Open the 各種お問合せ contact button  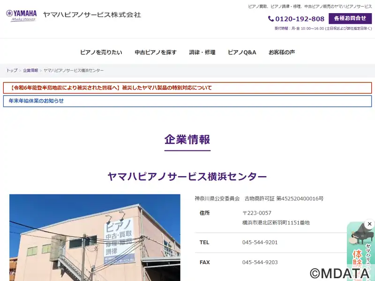[350, 18]
